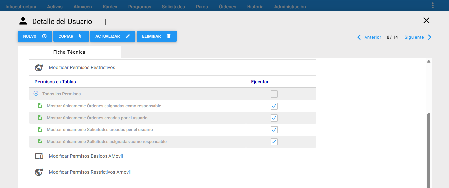Open the Historia menu

[x=255, y=7]
